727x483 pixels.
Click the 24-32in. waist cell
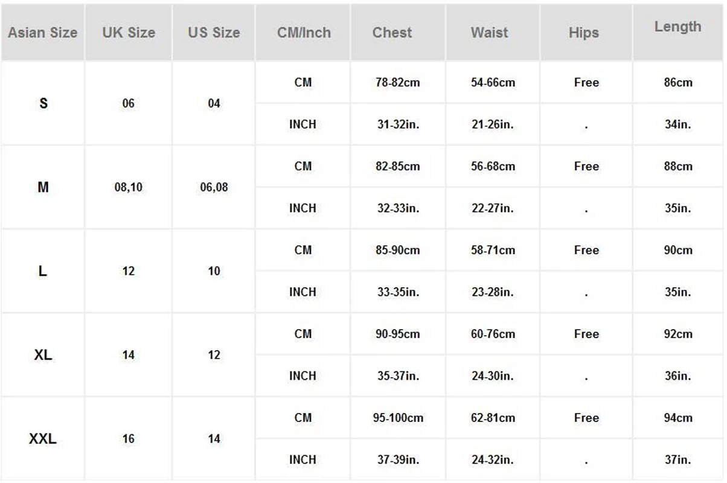click(x=493, y=459)
